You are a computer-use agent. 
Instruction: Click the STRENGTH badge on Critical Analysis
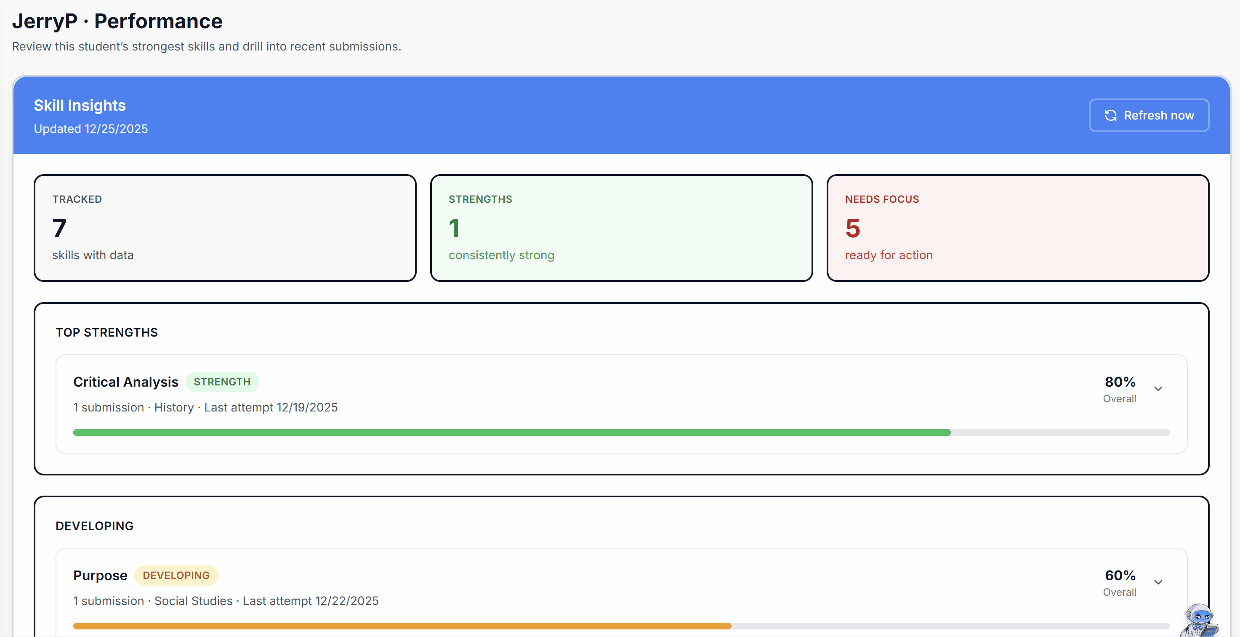(x=222, y=382)
